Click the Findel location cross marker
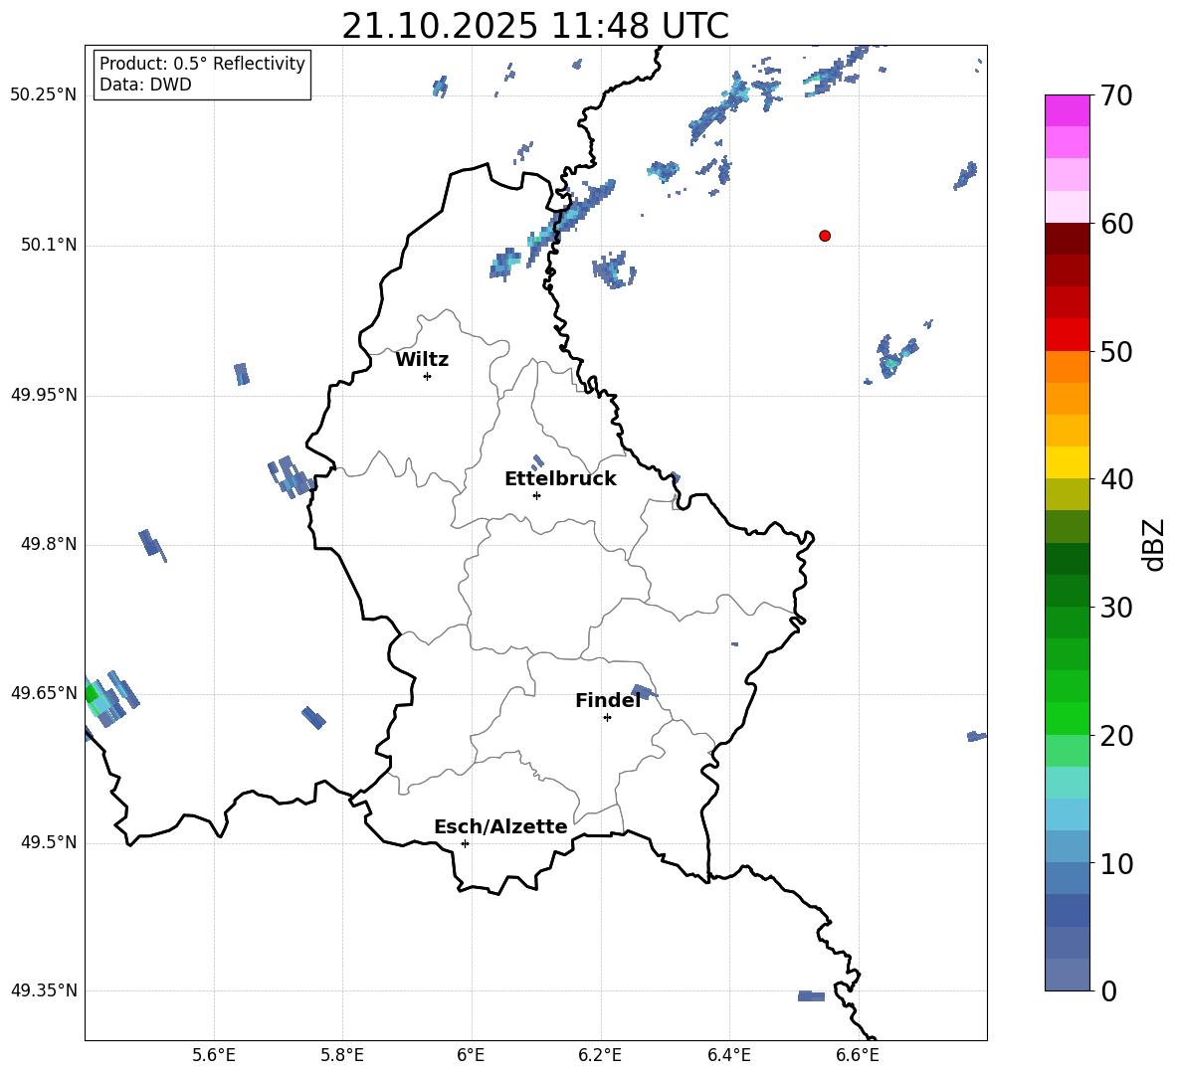The height and width of the screenshot is (1075, 1178). click(x=607, y=718)
